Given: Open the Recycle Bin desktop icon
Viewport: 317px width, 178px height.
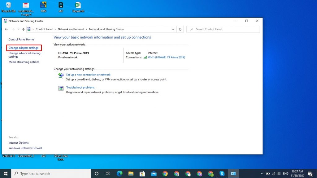Looking at the screenshot, I should point(8,5).
